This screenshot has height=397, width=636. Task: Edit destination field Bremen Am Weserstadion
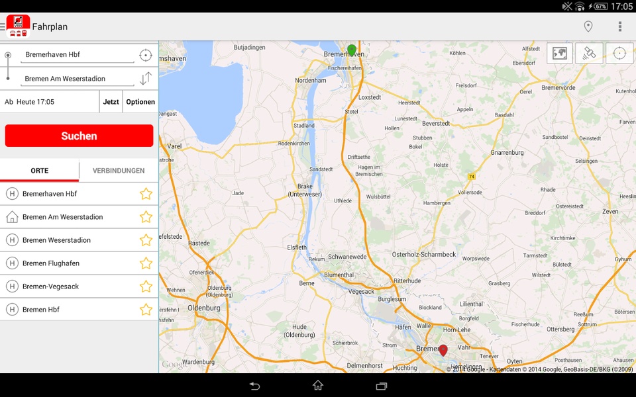[77, 79]
